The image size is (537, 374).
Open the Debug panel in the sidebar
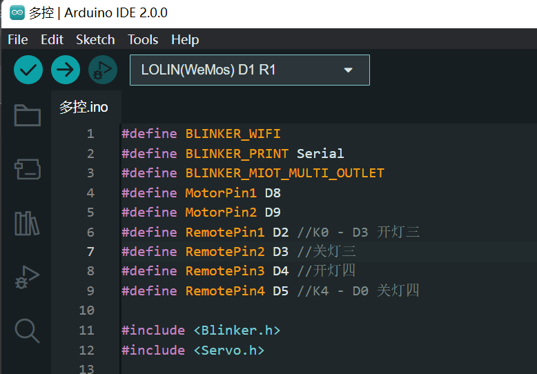[x=28, y=277]
